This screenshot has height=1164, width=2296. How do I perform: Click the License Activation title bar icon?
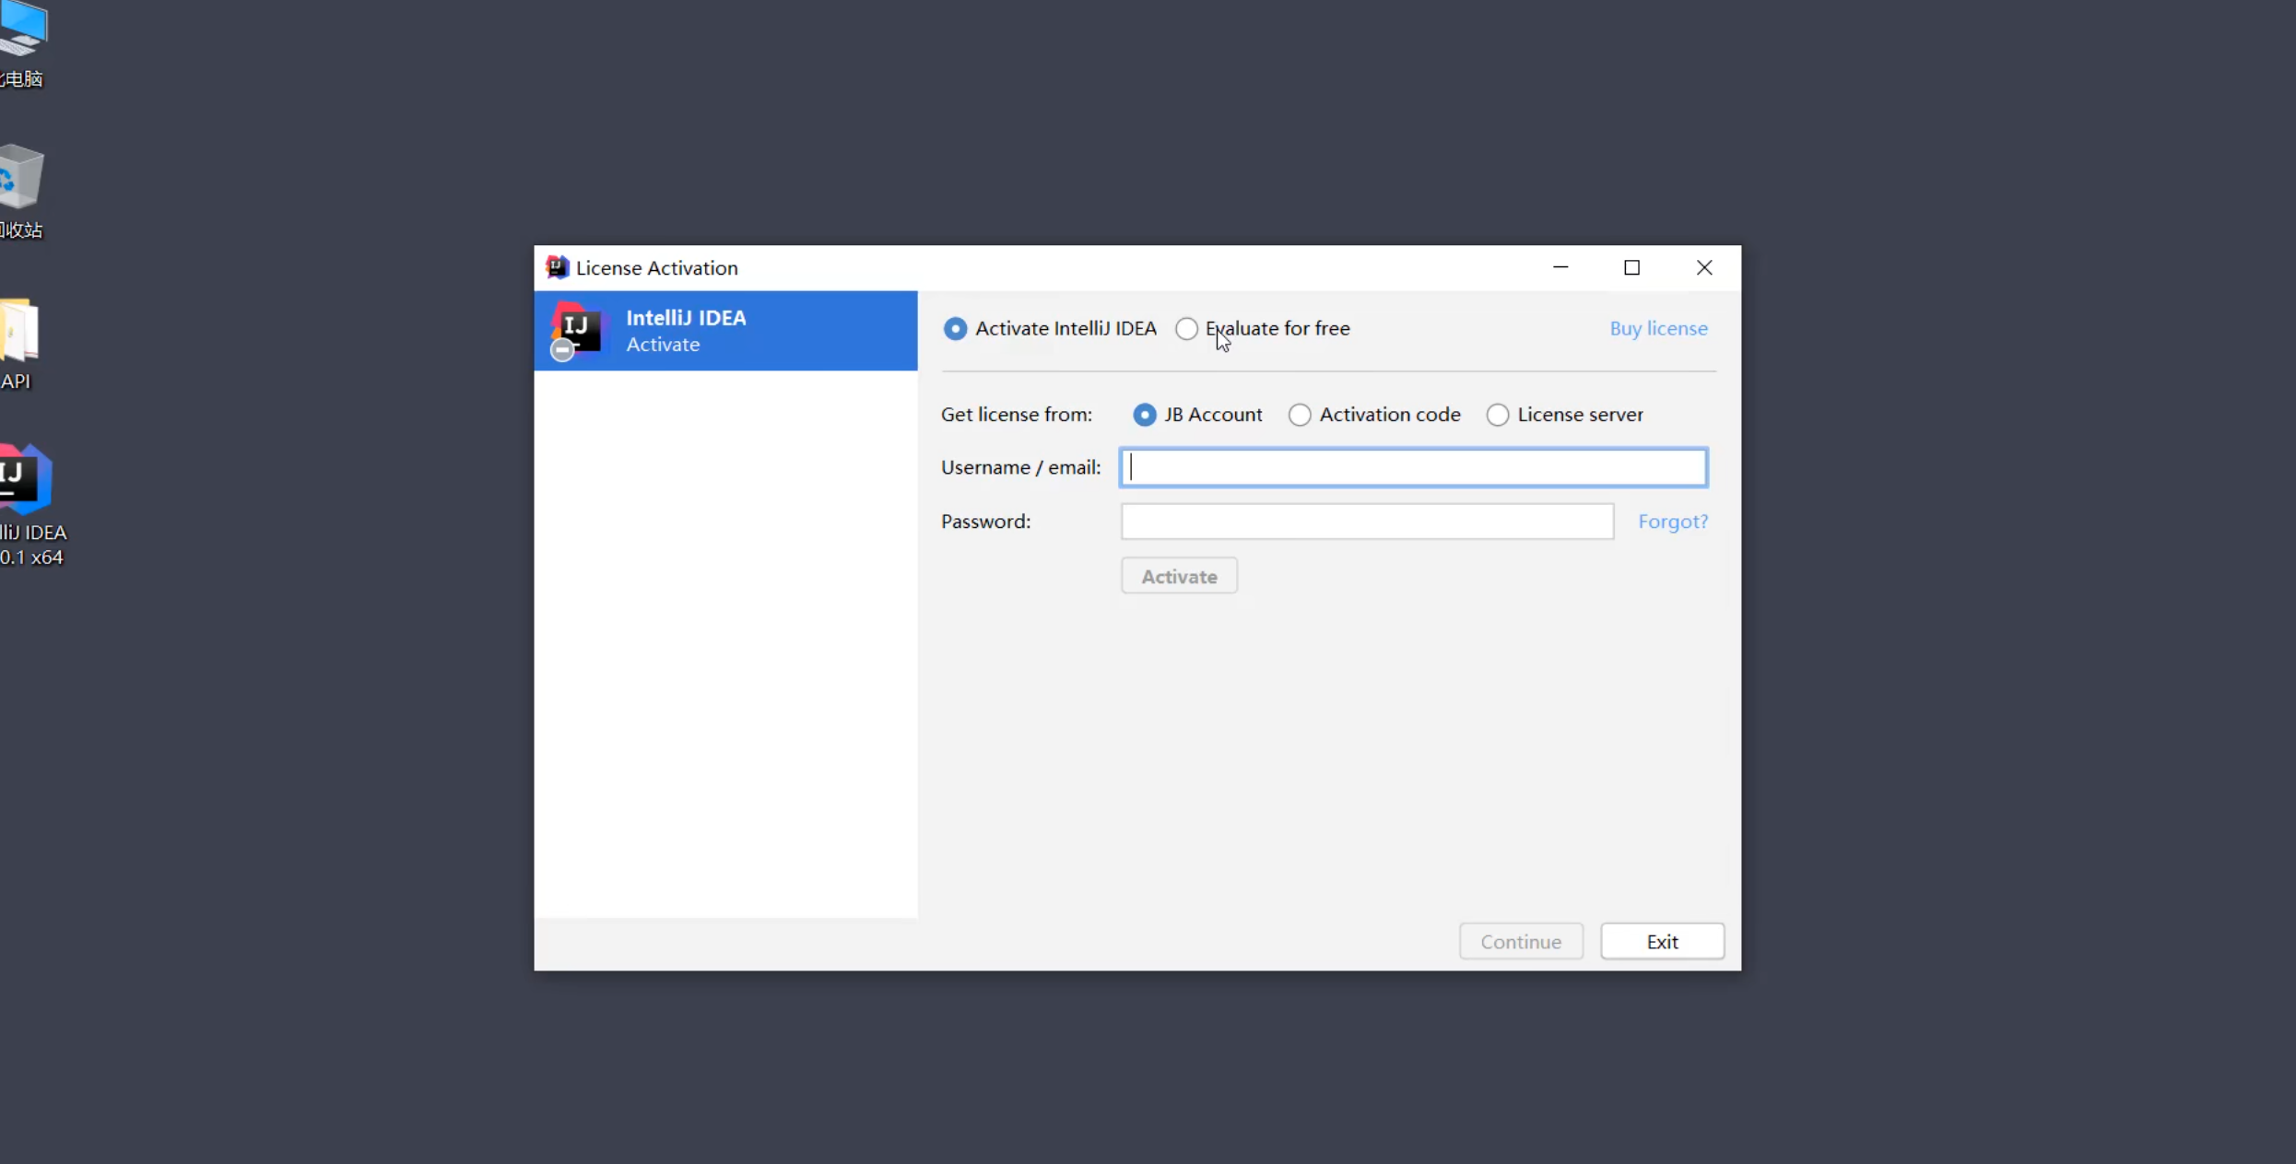(557, 267)
